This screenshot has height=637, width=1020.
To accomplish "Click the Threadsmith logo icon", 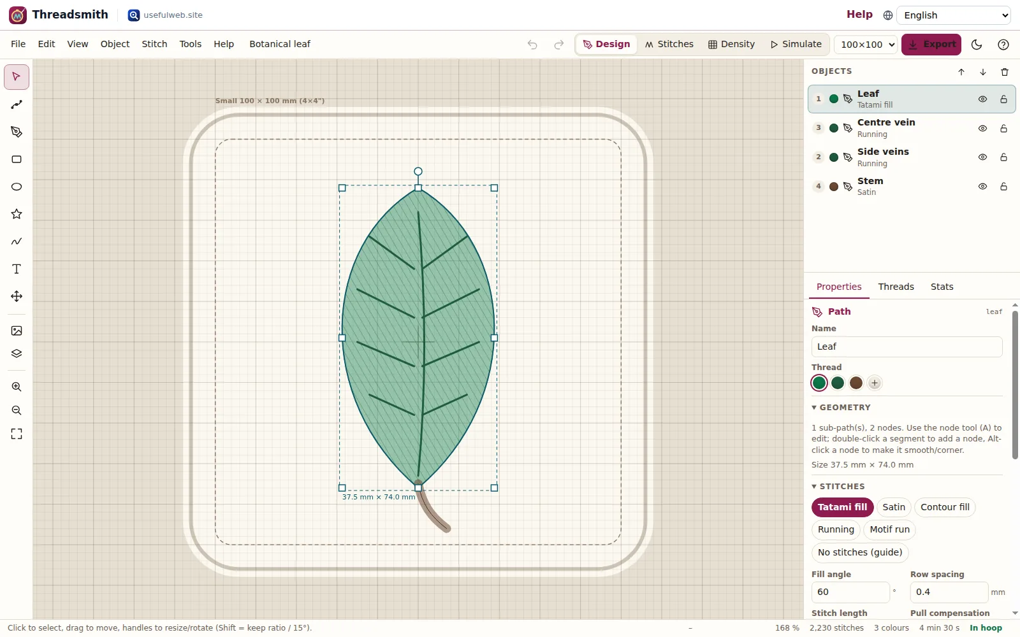I will pyautogui.click(x=18, y=15).
